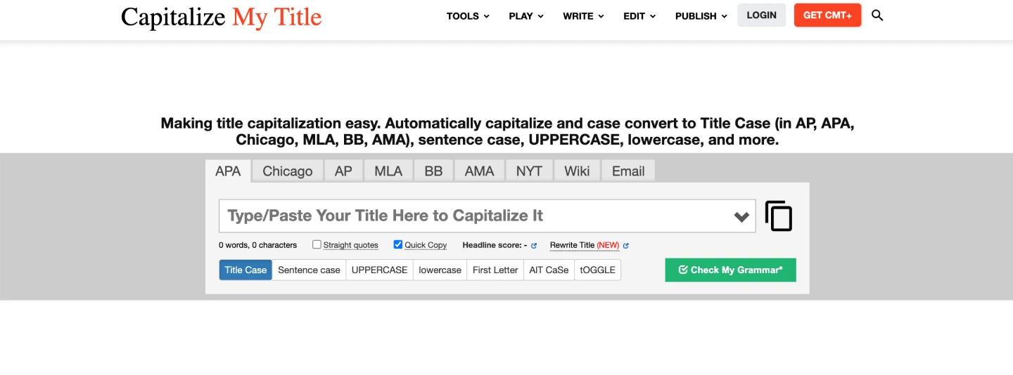Switch to the NYT tab
1013x375 pixels.
(529, 171)
